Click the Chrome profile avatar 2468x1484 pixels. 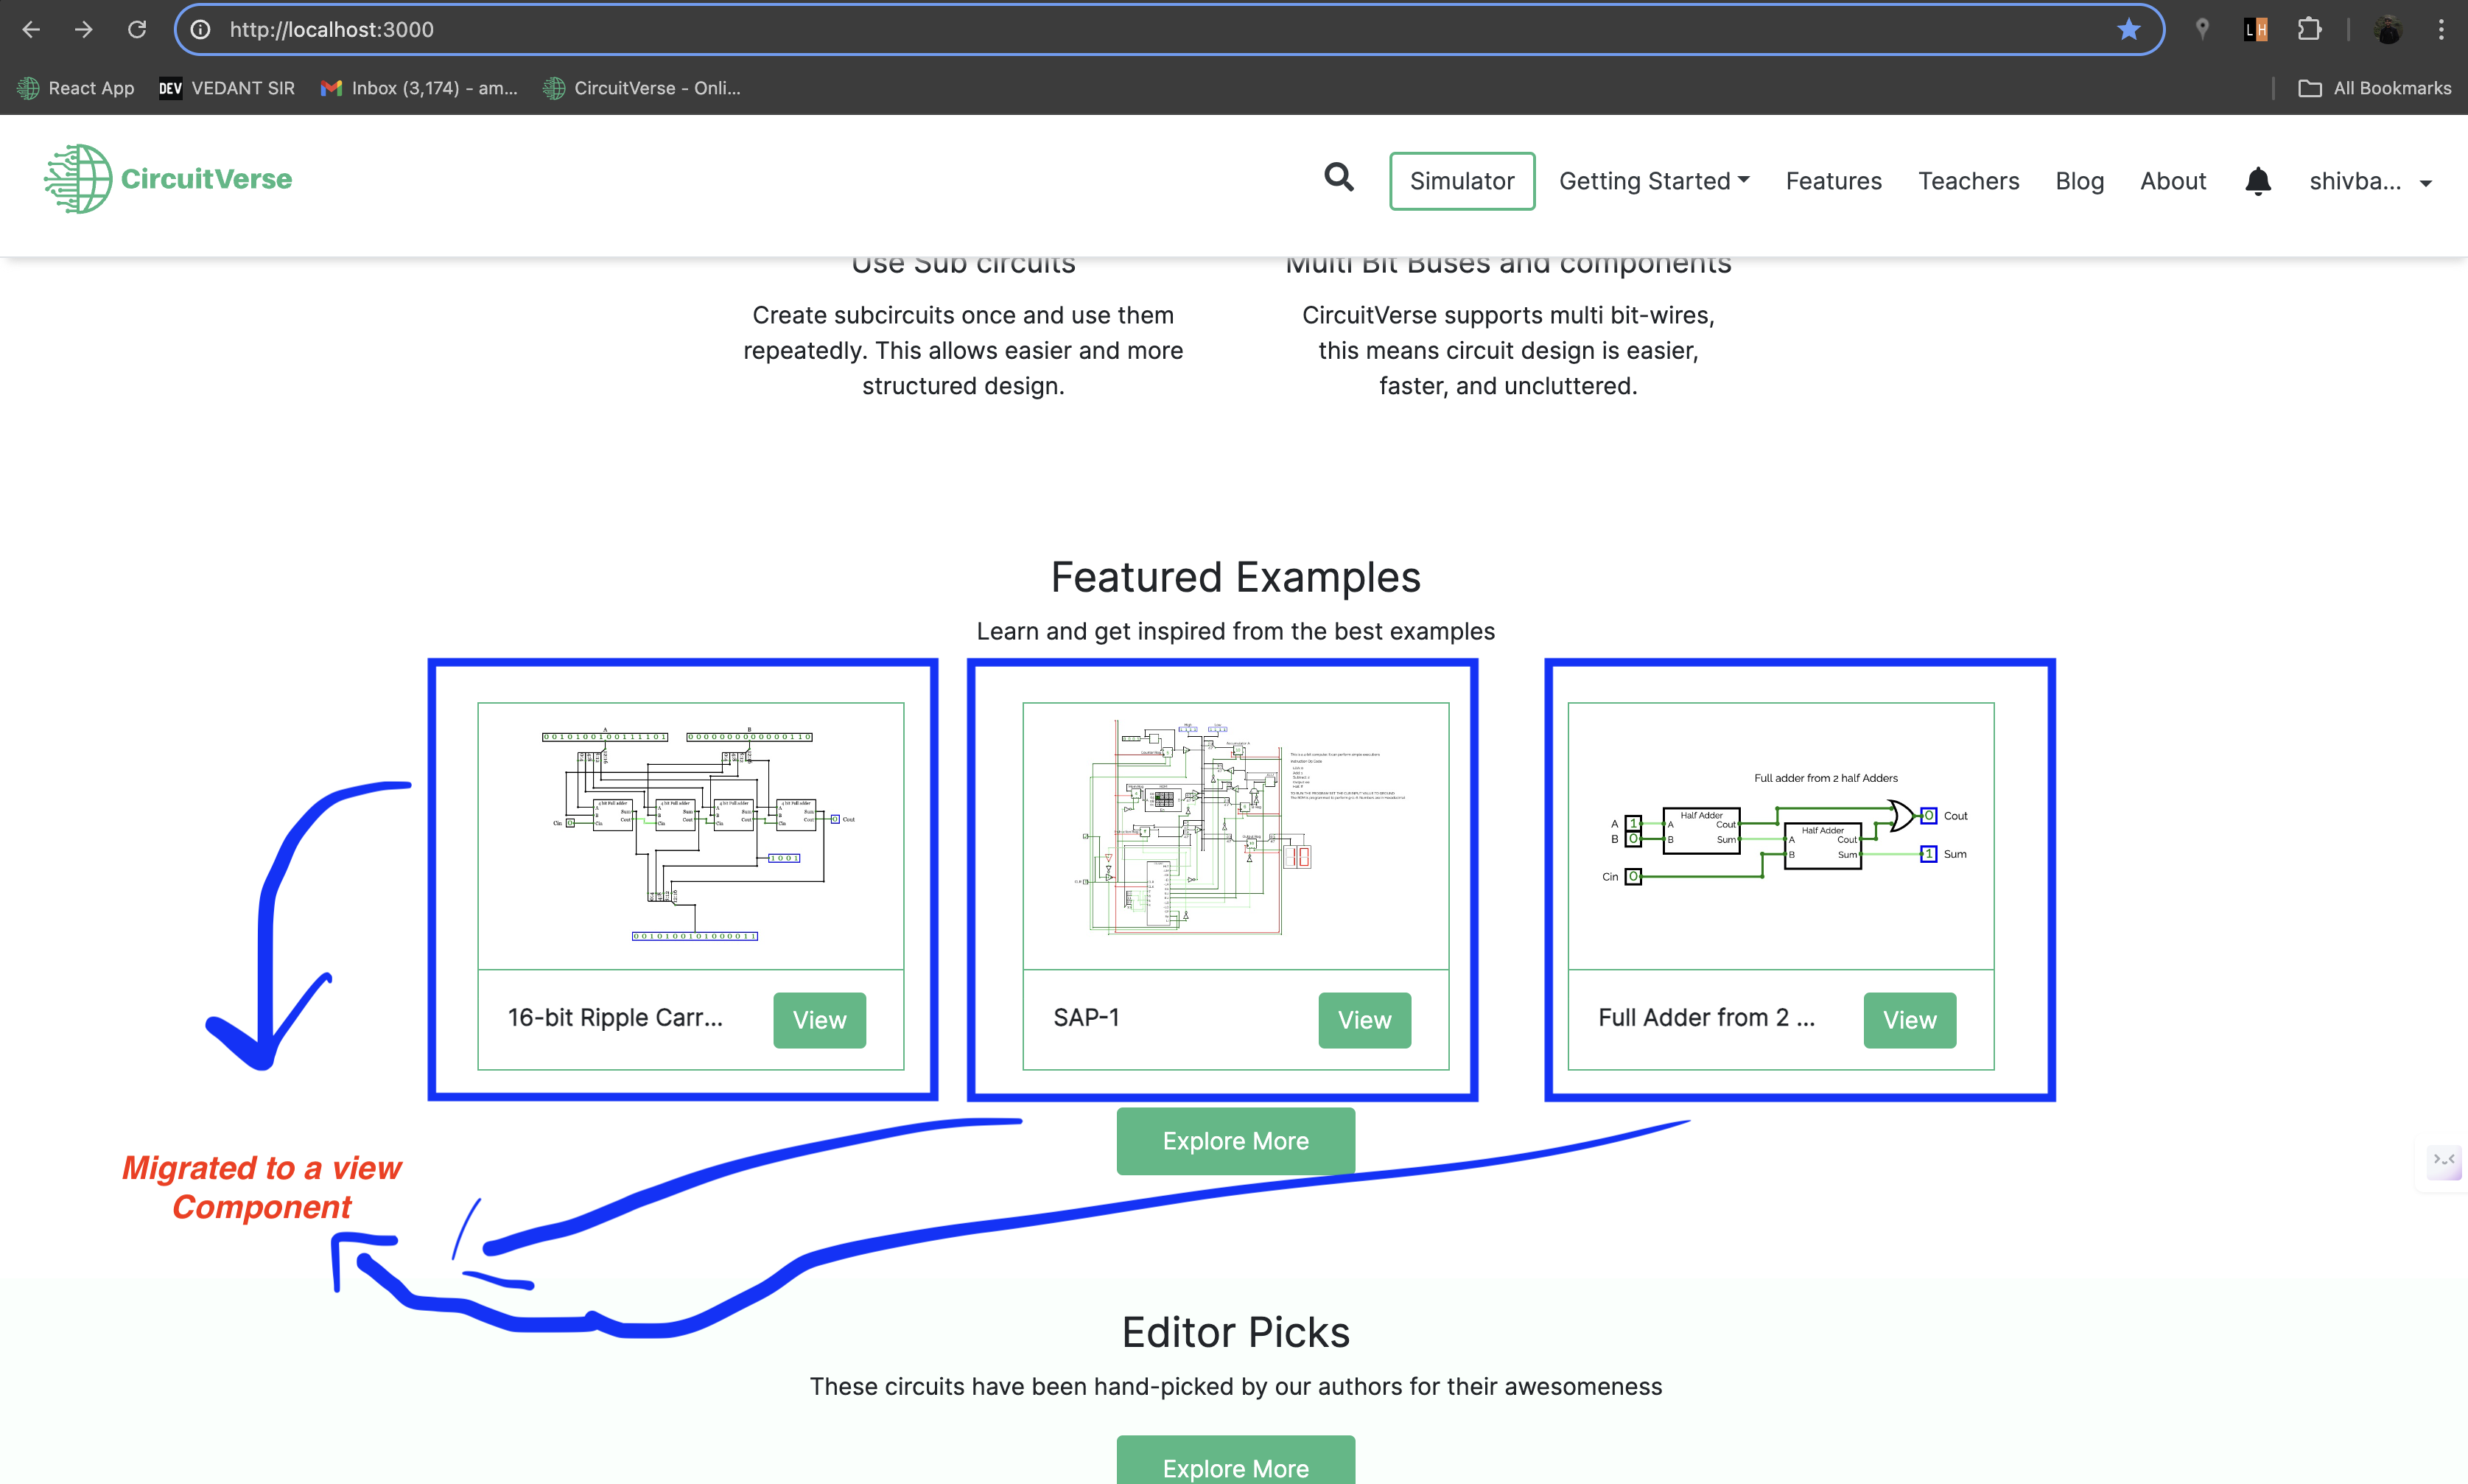(2389, 29)
